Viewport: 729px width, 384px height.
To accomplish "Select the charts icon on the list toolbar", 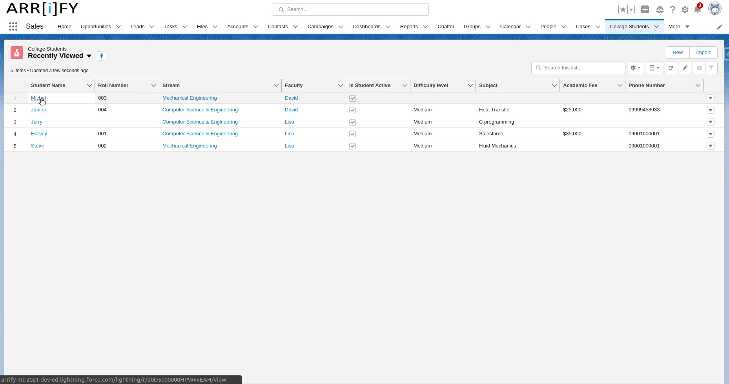I will click(x=700, y=67).
